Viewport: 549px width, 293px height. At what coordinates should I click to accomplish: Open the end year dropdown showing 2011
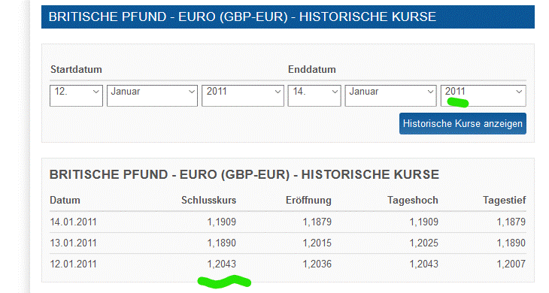[483, 95]
